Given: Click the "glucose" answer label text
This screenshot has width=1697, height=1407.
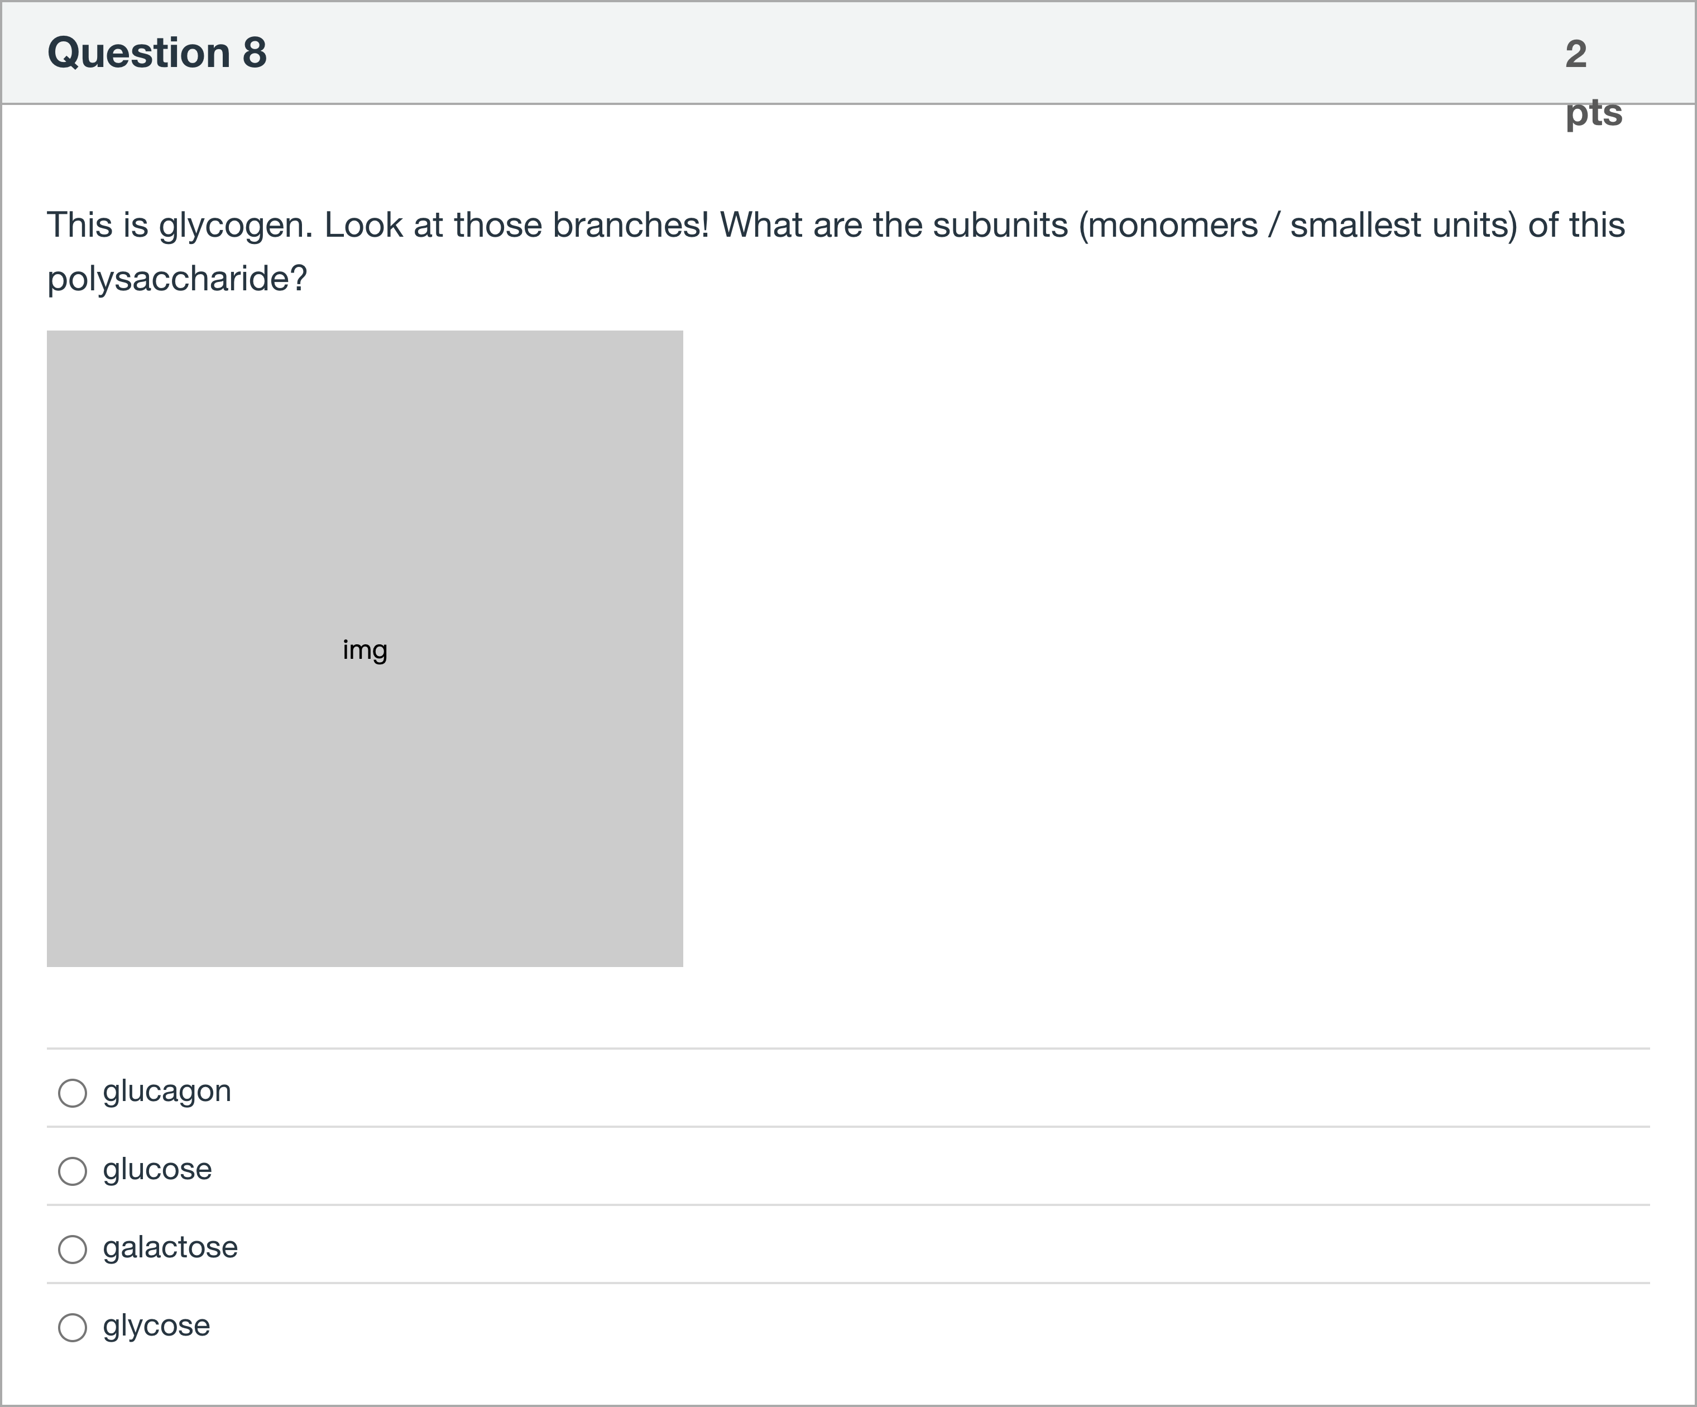Looking at the screenshot, I should (157, 1169).
